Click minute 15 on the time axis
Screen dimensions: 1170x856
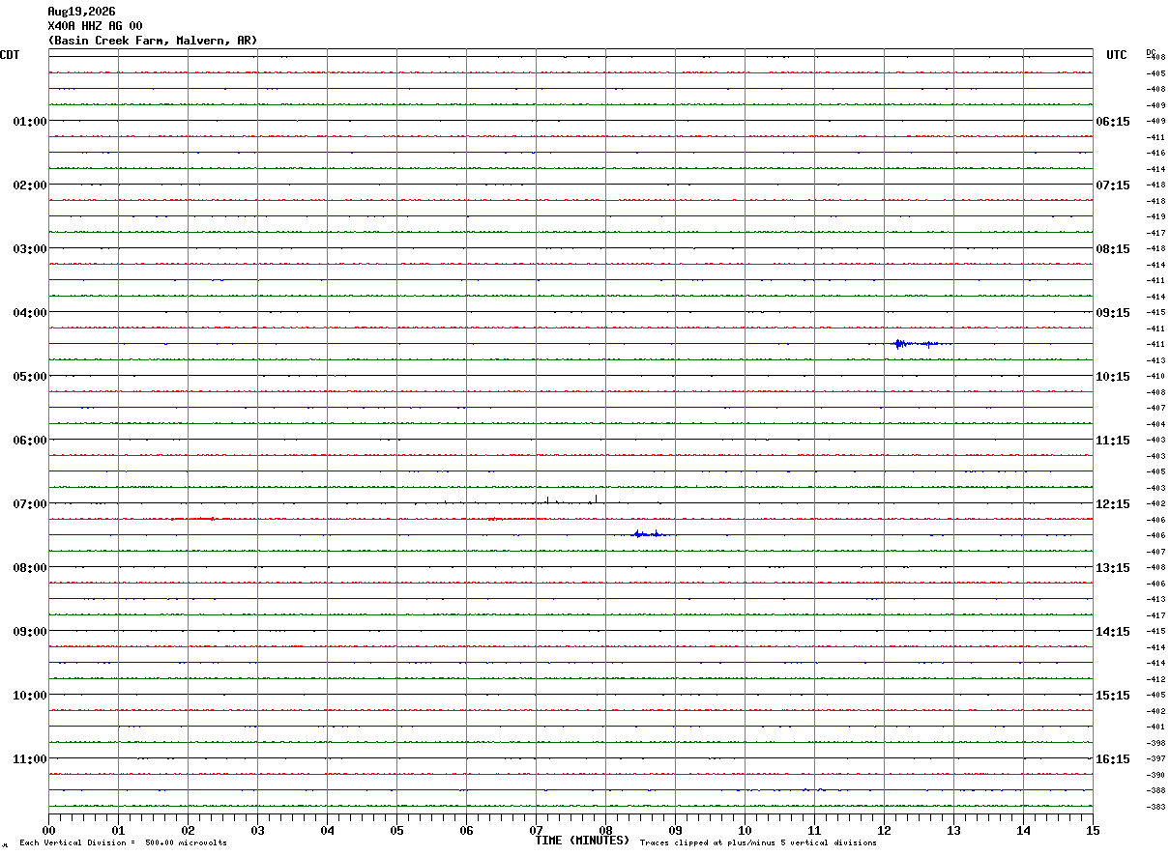tap(1093, 830)
